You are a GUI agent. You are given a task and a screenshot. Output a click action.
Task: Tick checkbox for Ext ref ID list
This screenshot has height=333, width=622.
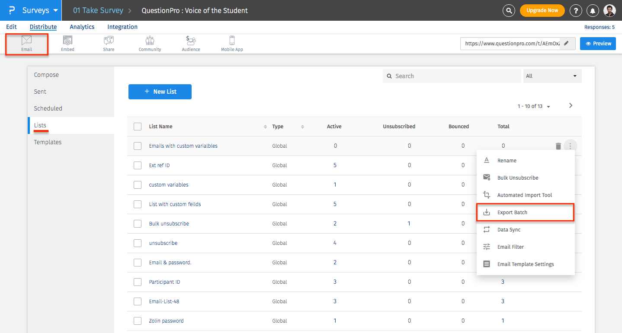point(138,165)
